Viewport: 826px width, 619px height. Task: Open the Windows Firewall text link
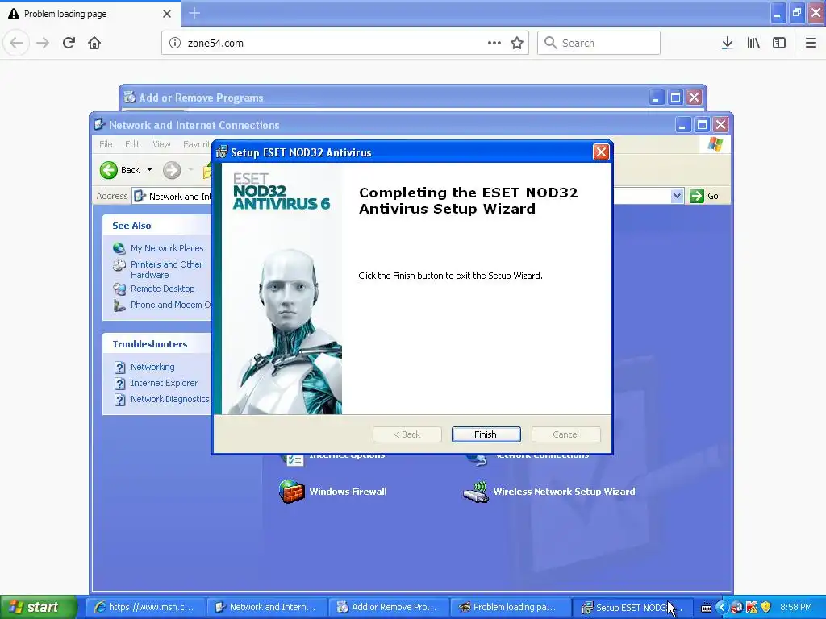348,492
